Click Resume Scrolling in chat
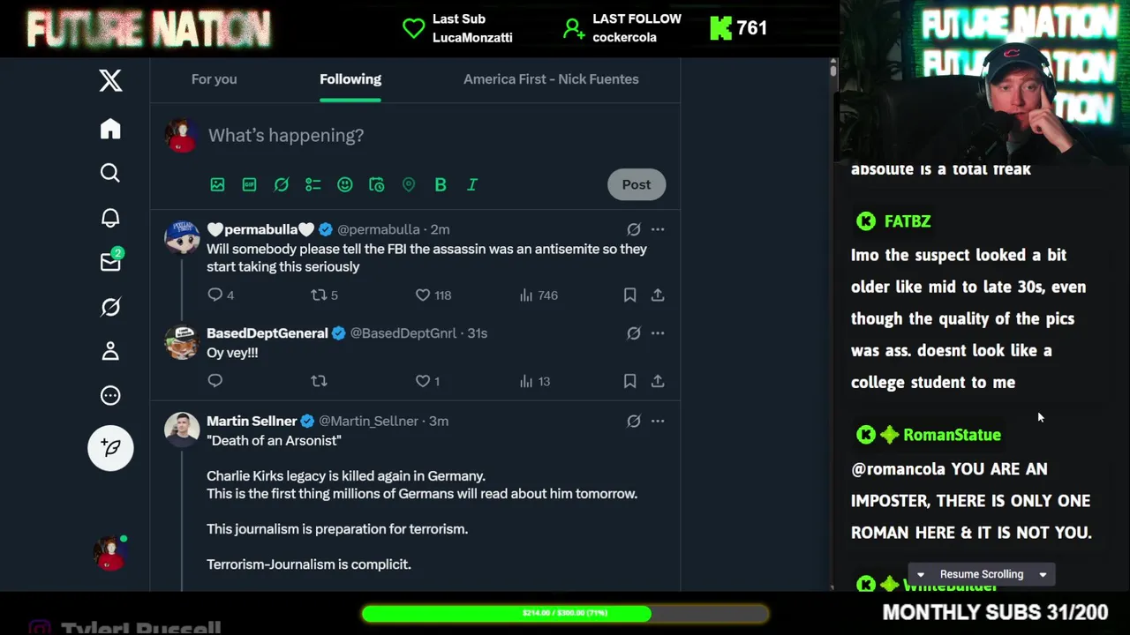The width and height of the screenshot is (1130, 635). pyautogui.click(x=982, y=574)
